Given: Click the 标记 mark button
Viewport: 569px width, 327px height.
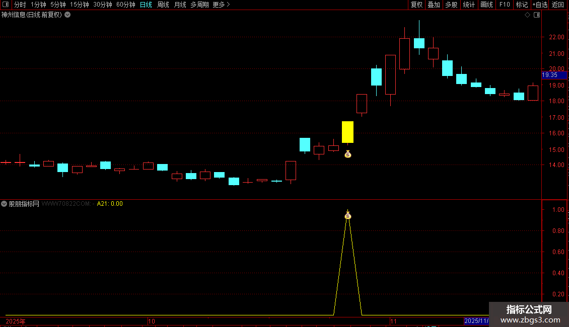Looking at the screenshot, I should click(522, 5).
